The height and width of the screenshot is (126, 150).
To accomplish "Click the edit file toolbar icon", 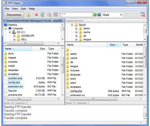I will [x=56, y=15].
